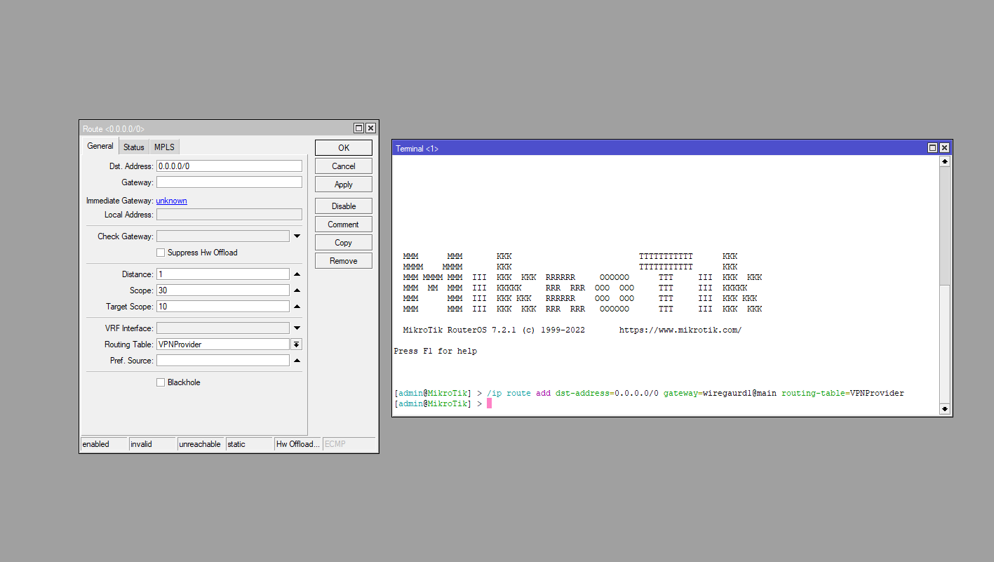The image size is (994, 562).
Task: Tick the Suppress Hw Offload checkbox
Action: (x=161, y=253)
